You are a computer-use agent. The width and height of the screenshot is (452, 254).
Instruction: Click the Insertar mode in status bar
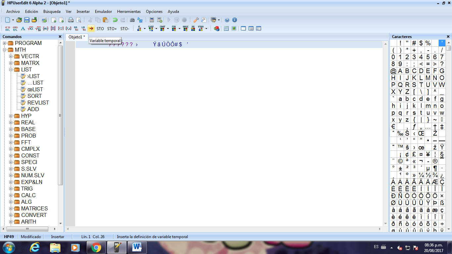point(58,237)
